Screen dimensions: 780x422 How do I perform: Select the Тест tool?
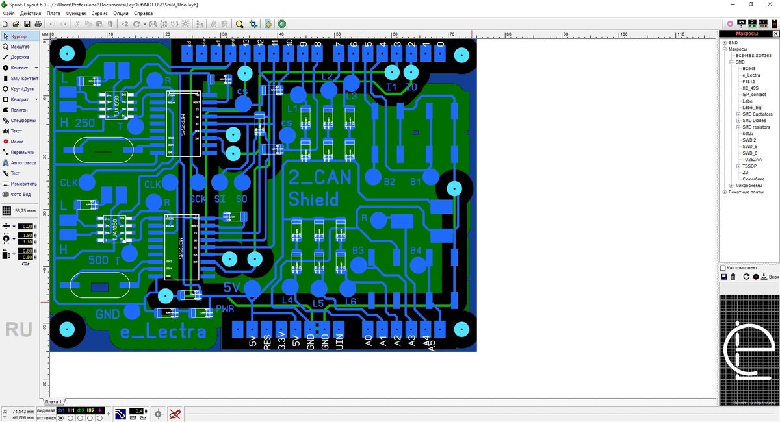(x=19, y=173)
